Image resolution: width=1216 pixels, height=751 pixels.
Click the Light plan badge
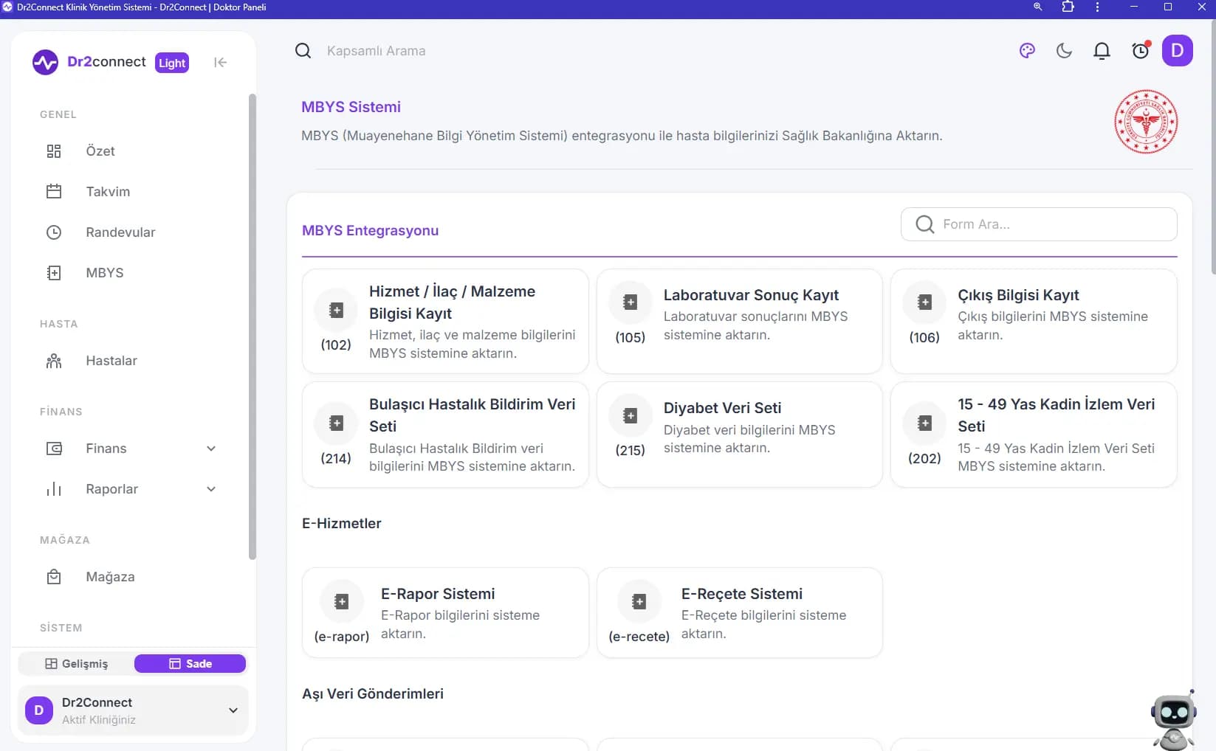click(x=172, y=63)
